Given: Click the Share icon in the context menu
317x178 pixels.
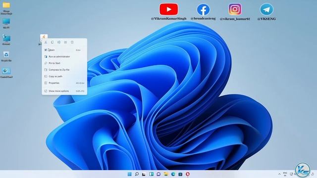Looking at the screenshot, I should [65, 42].
